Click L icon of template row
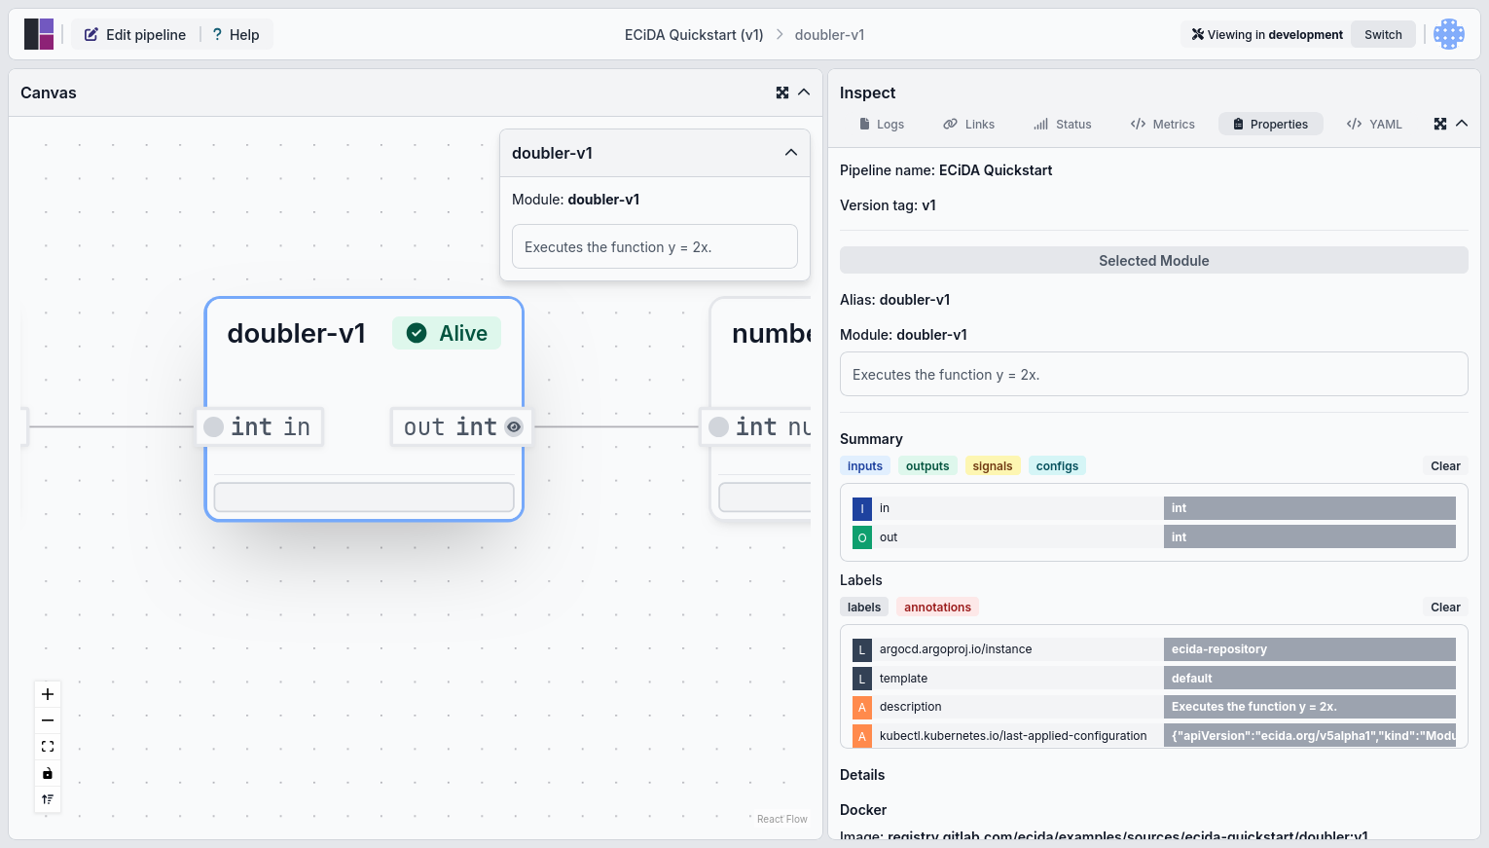 point(862,679)
